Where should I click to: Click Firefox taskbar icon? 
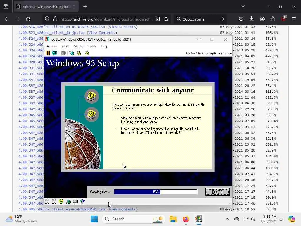[186, 219]
